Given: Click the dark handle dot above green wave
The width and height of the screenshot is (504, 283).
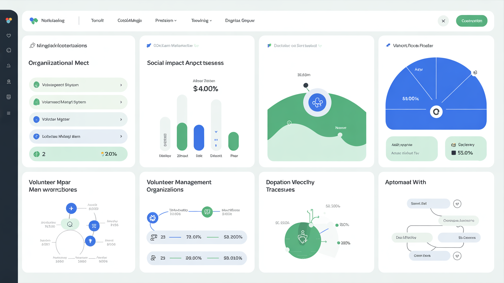Looking at the screenshot, I should pyautogui.click(x=306, y=85).
